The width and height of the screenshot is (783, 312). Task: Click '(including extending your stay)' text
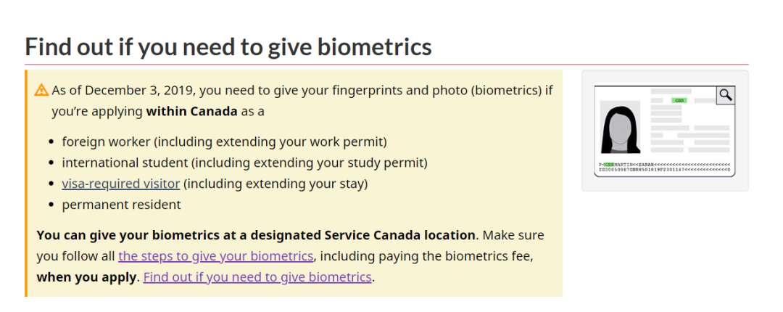[275, 184]
